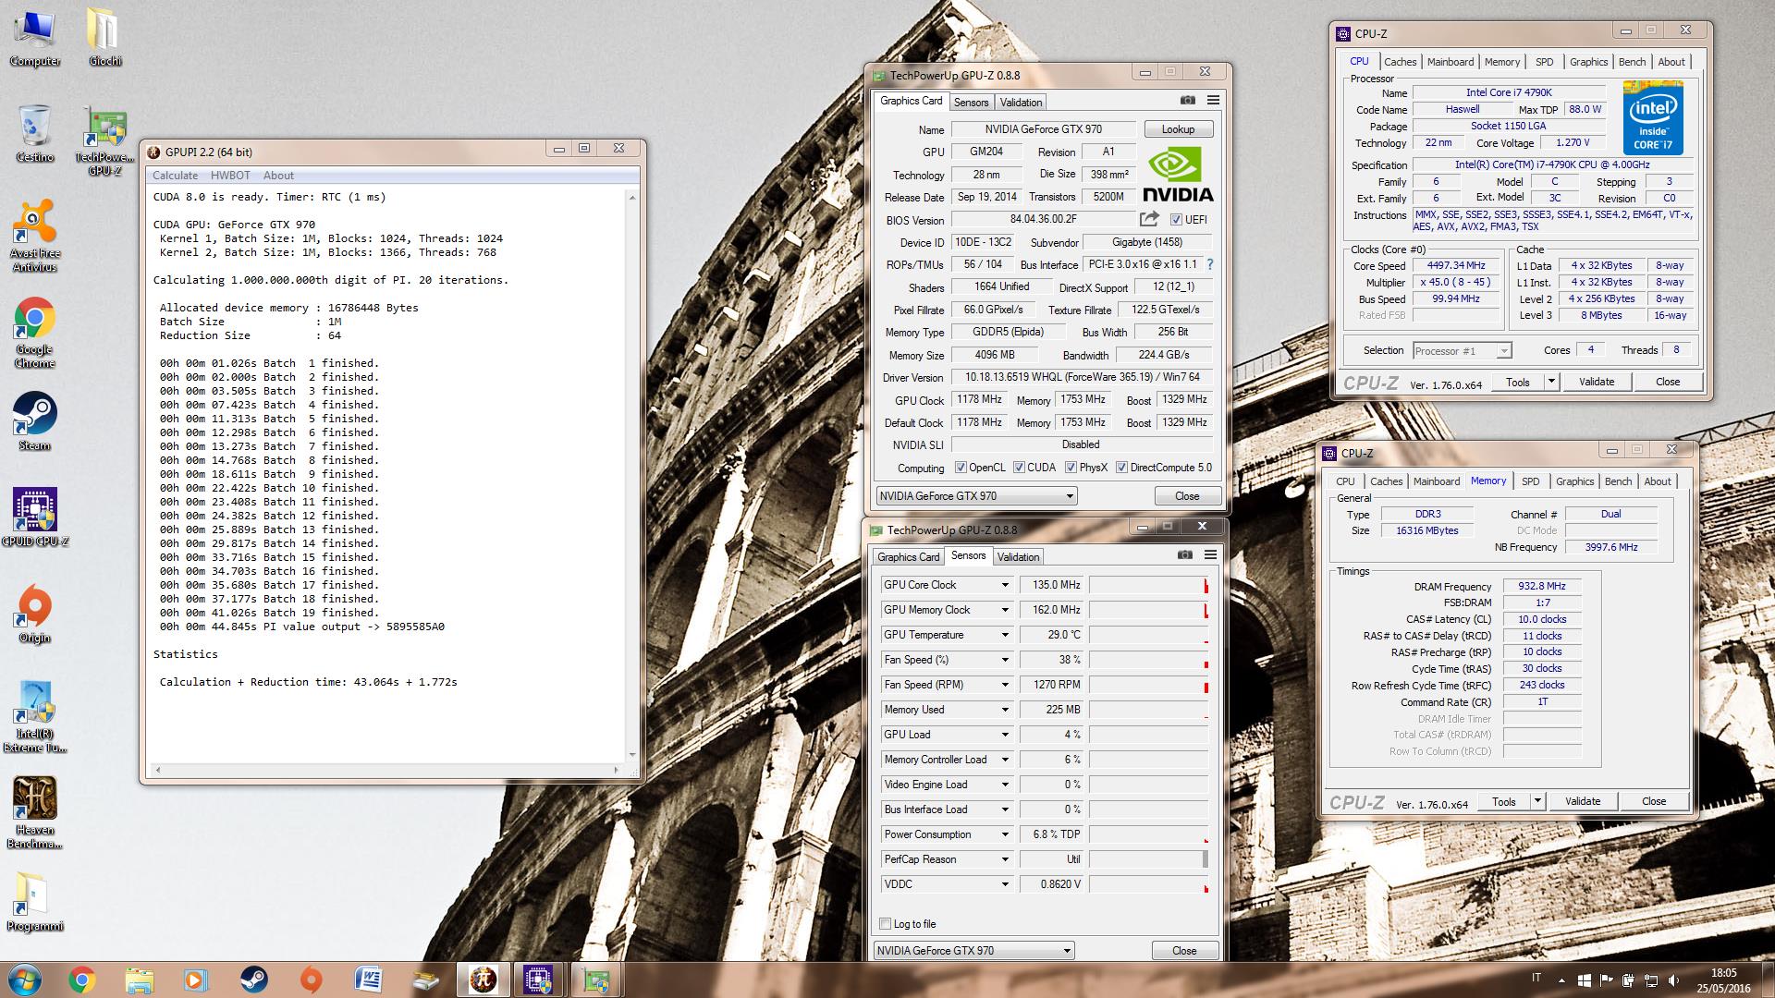
Task: Click Validate button in lower CPU-Z window
Action: (x=1583, y=801)
